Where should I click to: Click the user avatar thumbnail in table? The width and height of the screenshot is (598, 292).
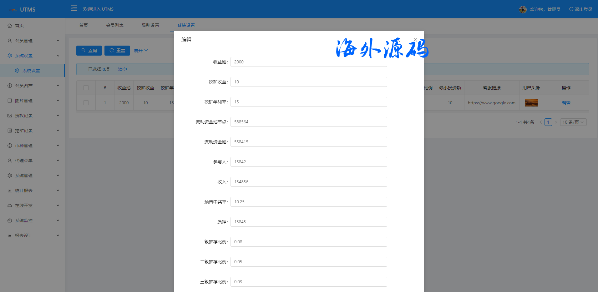(x=531, y=103)
